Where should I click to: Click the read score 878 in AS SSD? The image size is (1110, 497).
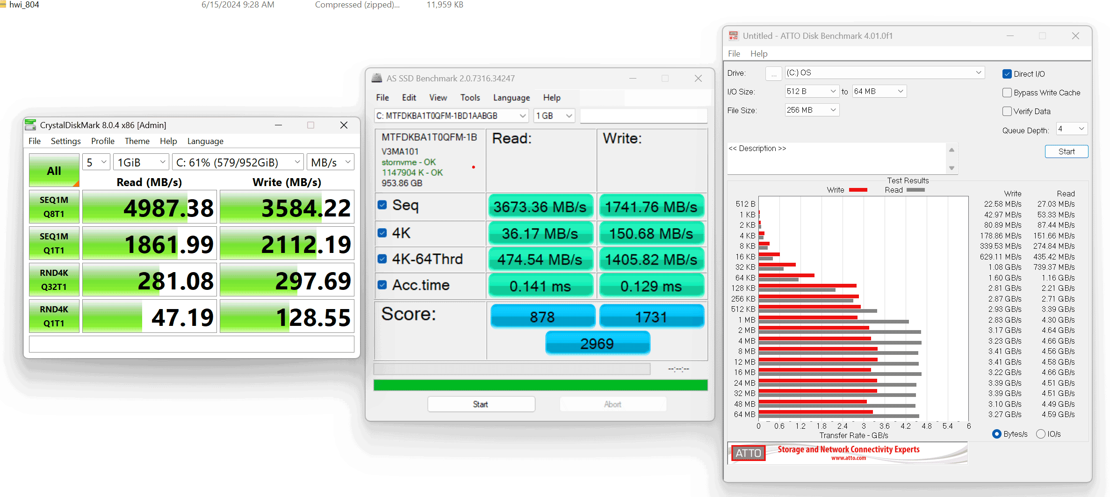point(542,317)
